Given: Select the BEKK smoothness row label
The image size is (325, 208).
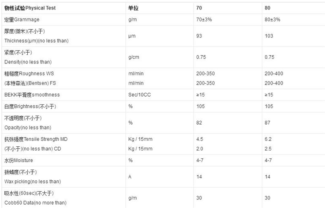Looking at the screenshot, I should tap(32, 95).
